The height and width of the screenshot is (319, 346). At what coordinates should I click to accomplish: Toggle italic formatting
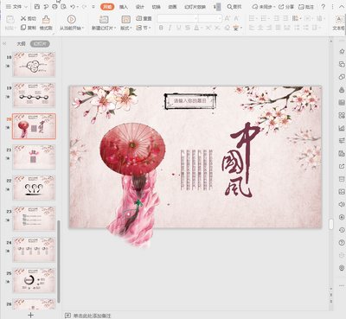(170, 28)
